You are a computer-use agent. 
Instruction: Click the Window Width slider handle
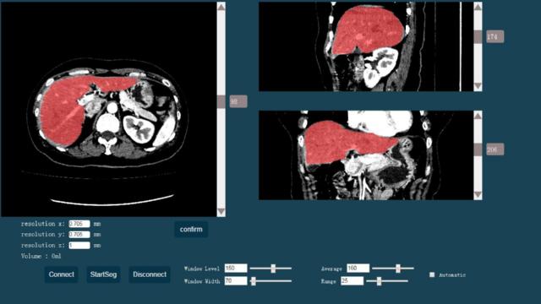[254, 281]
